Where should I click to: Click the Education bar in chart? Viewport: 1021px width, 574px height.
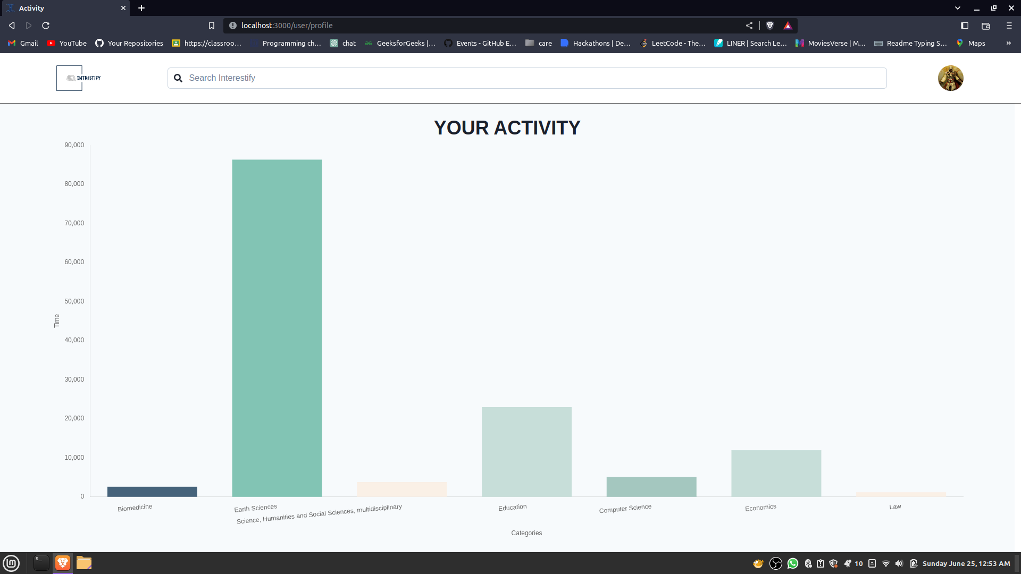[x=526, y=452]
